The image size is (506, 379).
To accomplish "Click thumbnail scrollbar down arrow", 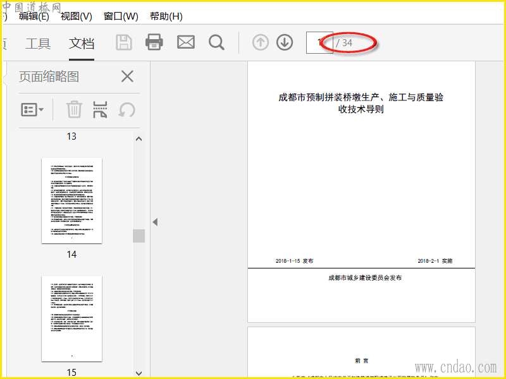I will (139, 373).
